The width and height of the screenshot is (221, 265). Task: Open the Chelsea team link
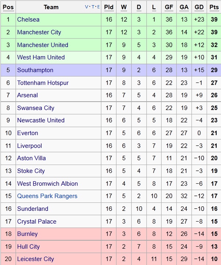(28, 20)
